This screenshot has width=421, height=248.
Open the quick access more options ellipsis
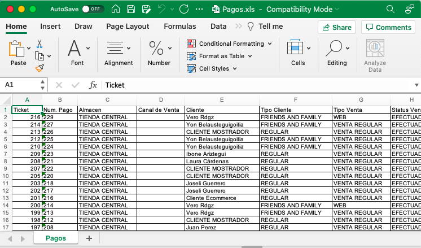[x=199, y=9]
